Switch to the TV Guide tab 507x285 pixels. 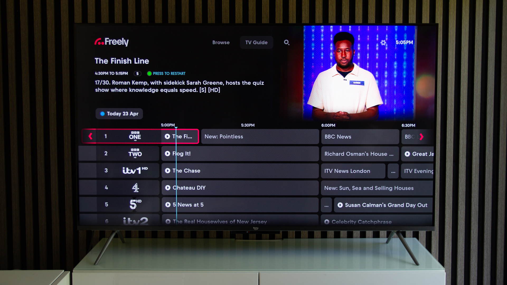pos(256,42)
